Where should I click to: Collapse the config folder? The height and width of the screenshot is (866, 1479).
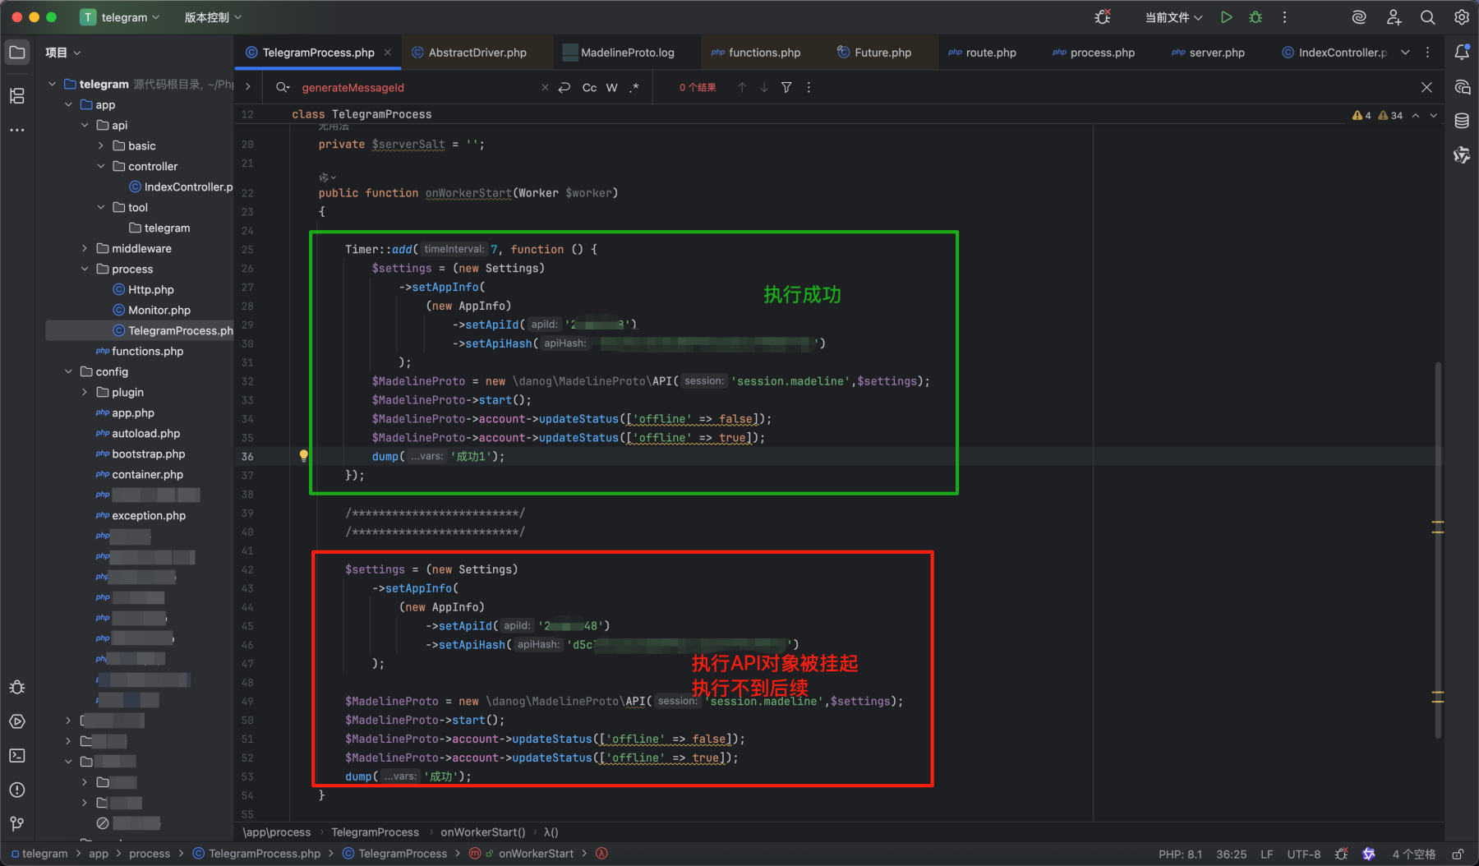click(x=68, y=371)
